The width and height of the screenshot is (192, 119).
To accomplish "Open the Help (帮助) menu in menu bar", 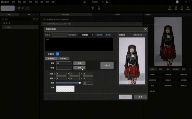I will [x=53, y=2].
